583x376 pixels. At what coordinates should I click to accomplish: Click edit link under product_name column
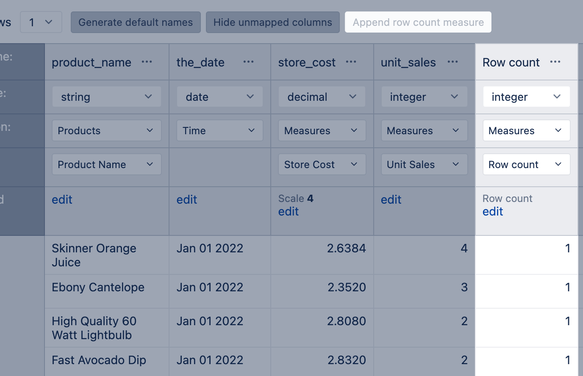(62, 200)
